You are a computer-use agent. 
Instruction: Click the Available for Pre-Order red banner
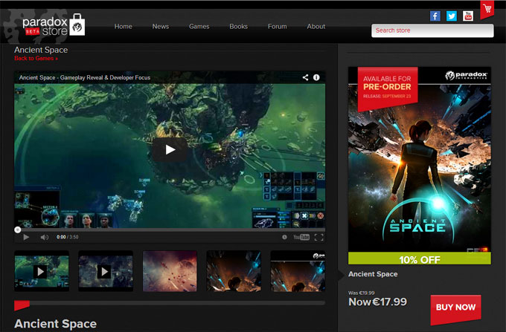(388, 88)
